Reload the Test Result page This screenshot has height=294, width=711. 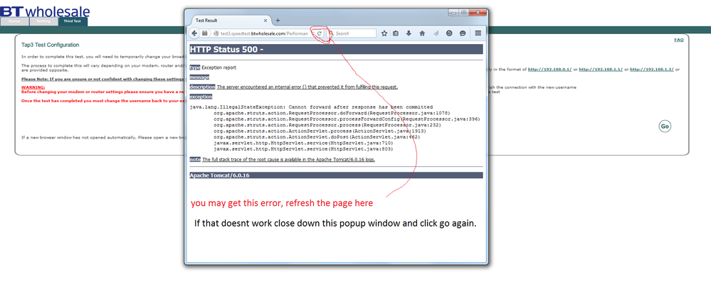[x=320, y=33]
